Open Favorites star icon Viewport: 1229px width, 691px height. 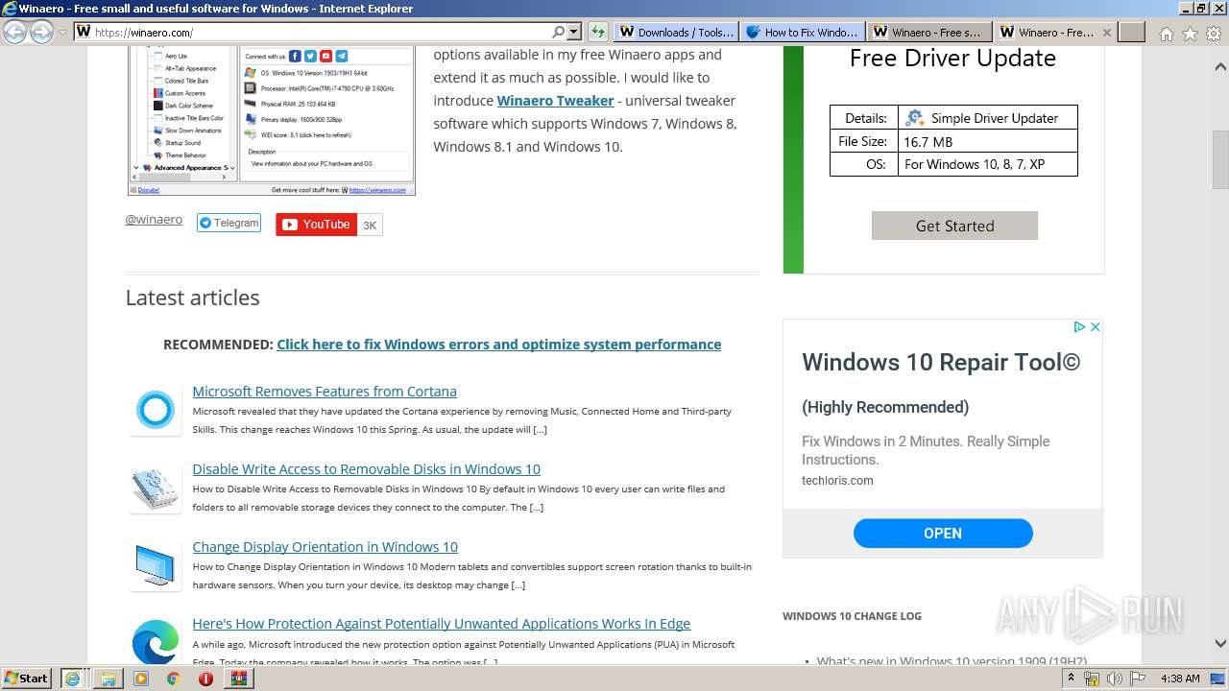point(1190,34)
